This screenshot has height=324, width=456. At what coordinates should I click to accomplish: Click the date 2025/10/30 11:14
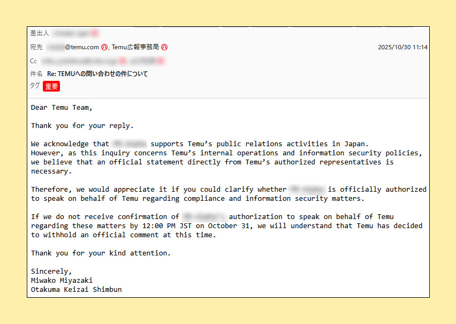tap(402, 47)
